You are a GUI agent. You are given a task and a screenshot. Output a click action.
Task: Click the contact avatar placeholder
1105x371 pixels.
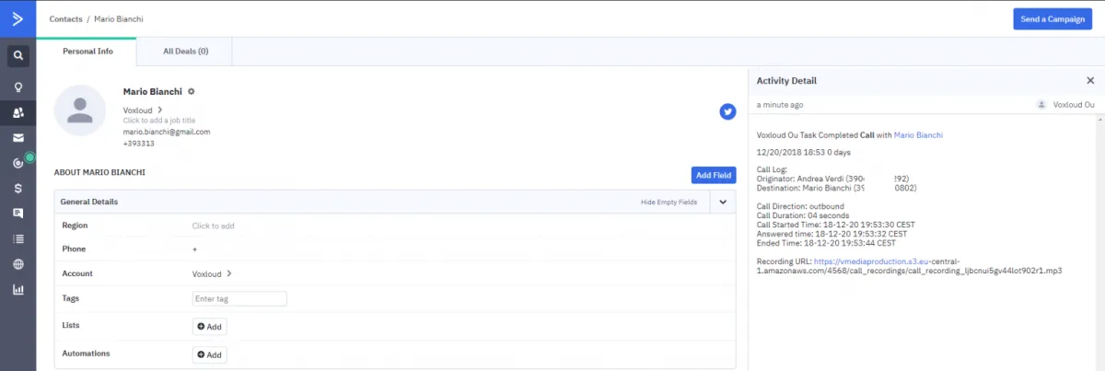(80, 110)
